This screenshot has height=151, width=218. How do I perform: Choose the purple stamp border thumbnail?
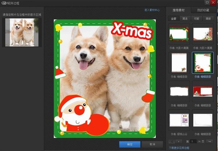(x=179, y=120)
